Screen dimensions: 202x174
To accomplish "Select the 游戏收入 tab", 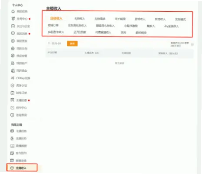I will 140,19.
